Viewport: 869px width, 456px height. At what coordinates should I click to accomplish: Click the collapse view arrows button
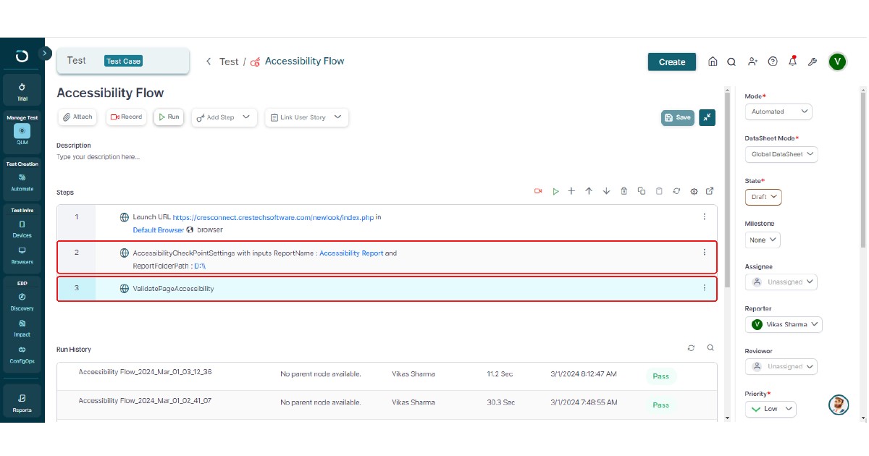coord(708,117)
